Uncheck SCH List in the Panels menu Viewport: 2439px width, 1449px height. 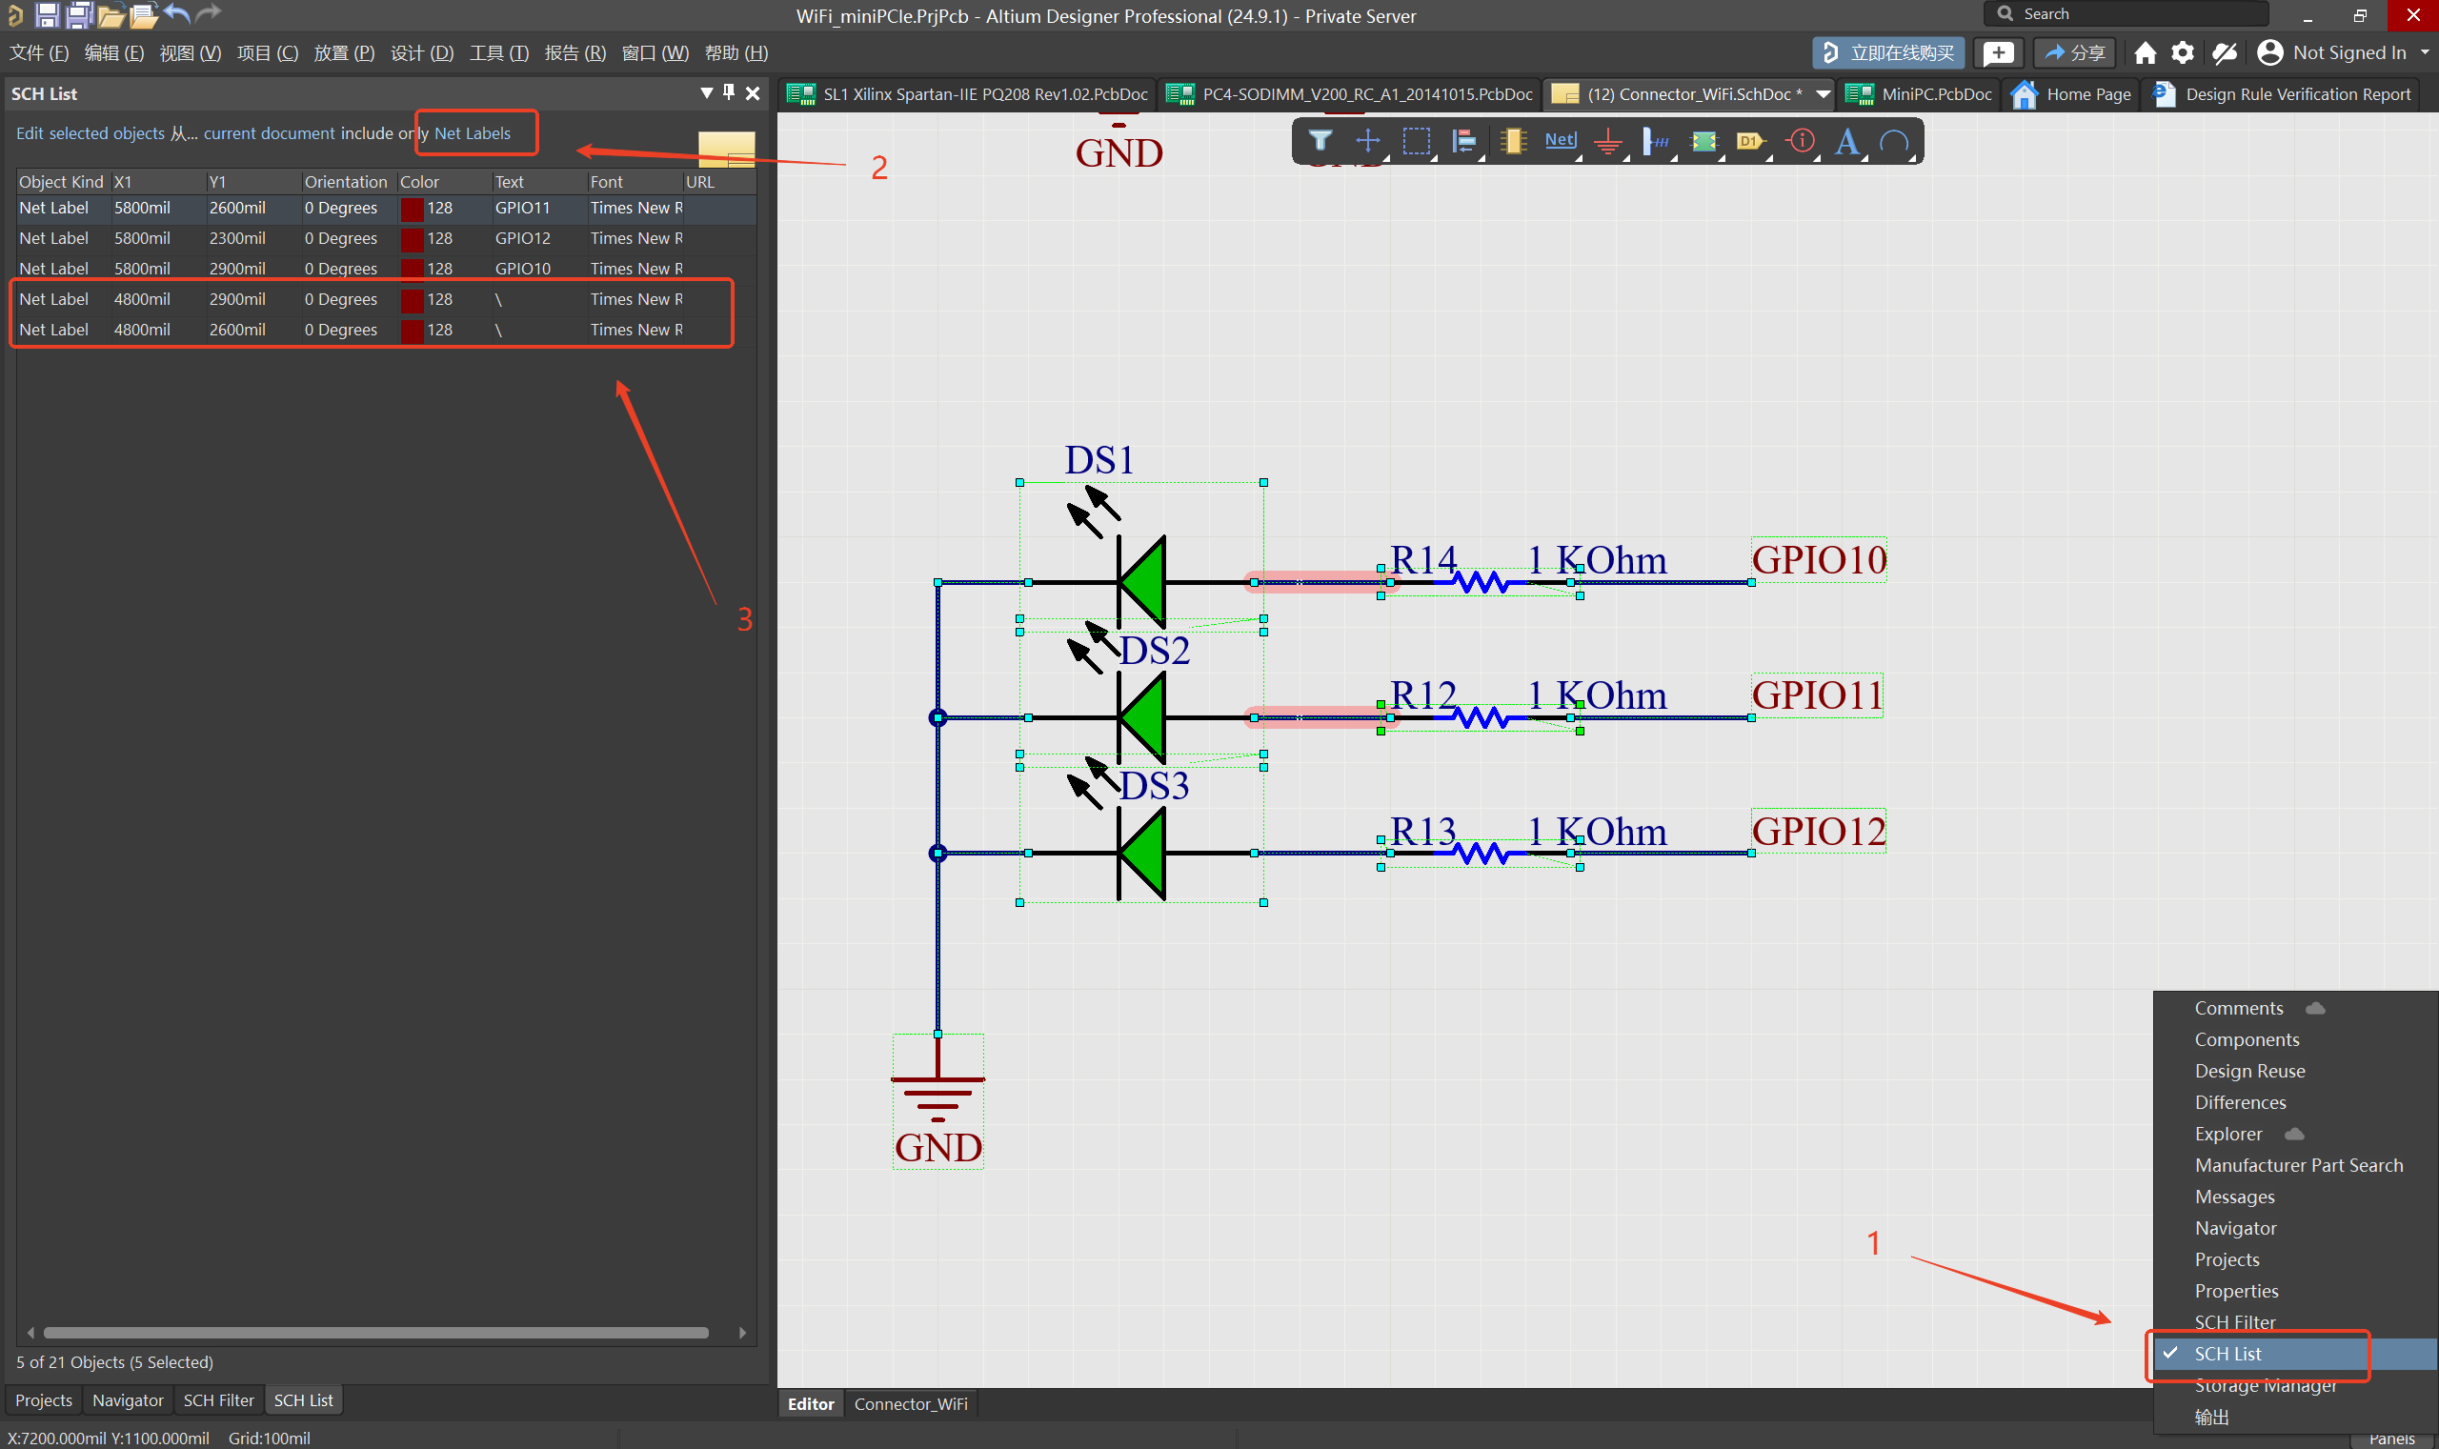click(2227, 1354)
